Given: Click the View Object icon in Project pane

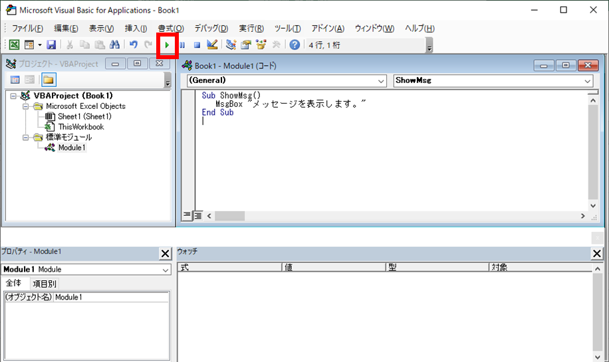Looking at the screenshot, I should (29, 80).
